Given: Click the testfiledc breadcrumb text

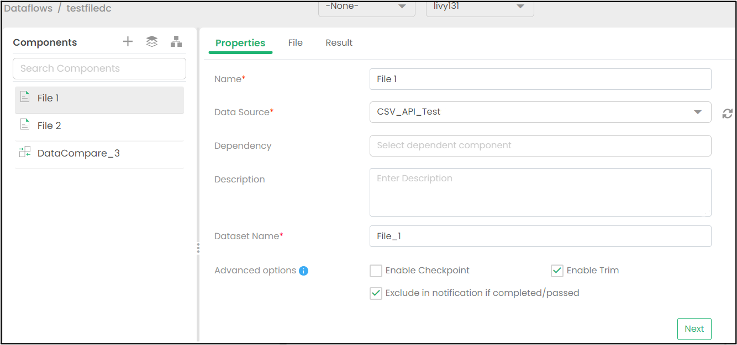Looking at the screenshot, I should (x=89, y=8).
